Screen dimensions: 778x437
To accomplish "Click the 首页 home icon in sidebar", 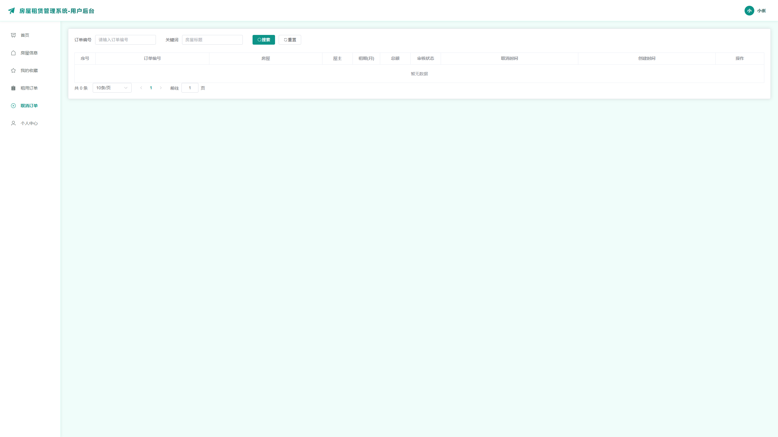I will point(13,35).
